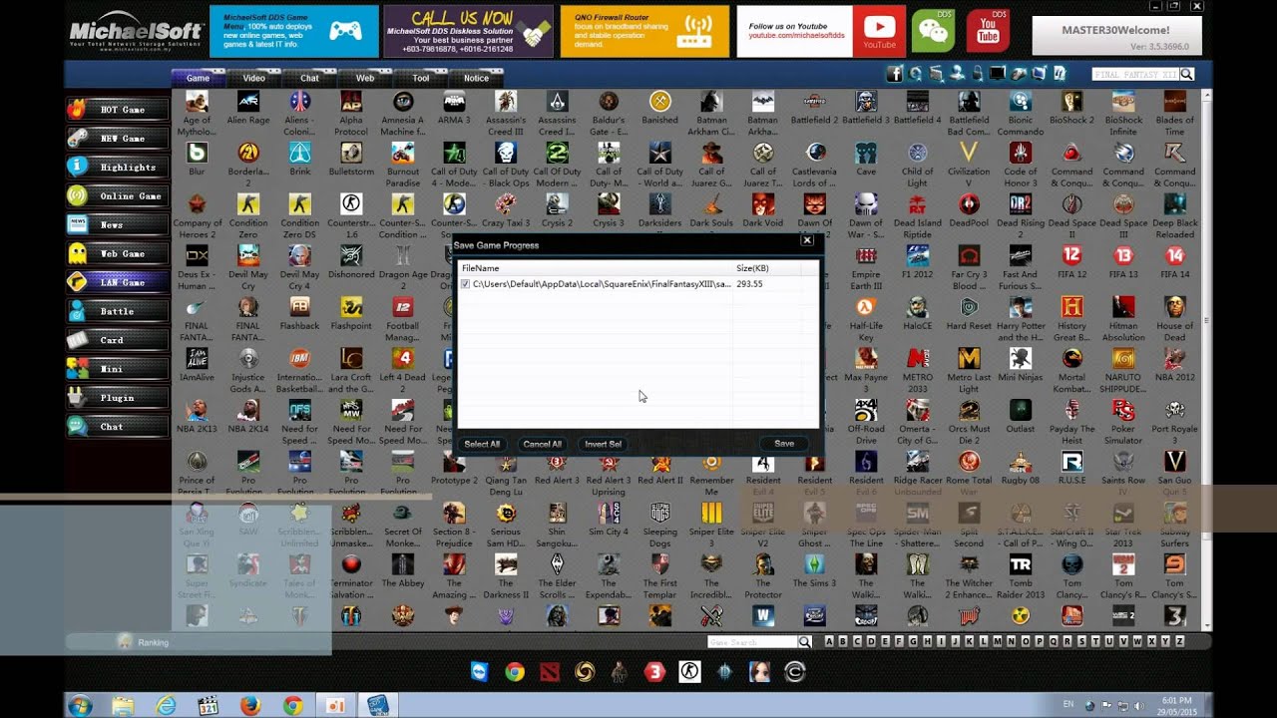This screenshot has height=718, width=1277.
Task: Select the Tool tab
Action: tap(421, 78)
